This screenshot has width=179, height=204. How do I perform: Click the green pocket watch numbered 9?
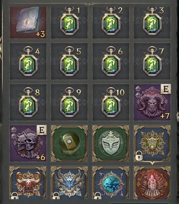click(x=69, y=102)
